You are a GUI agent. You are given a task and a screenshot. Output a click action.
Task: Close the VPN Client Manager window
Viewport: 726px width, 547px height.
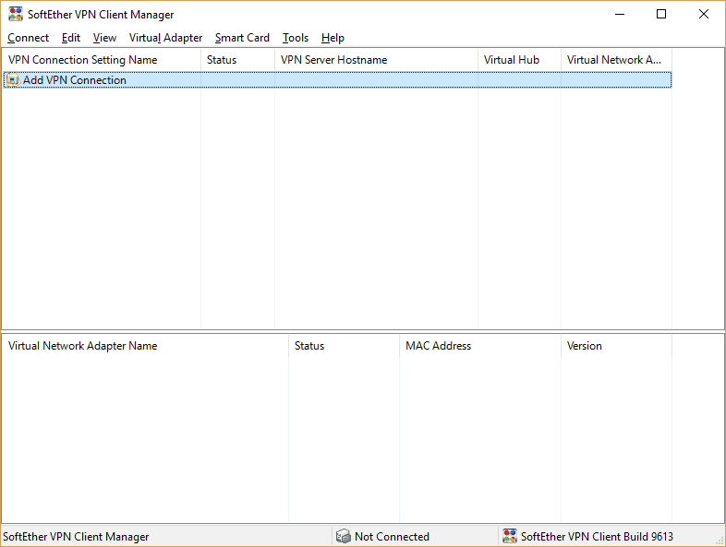[703, 15]
